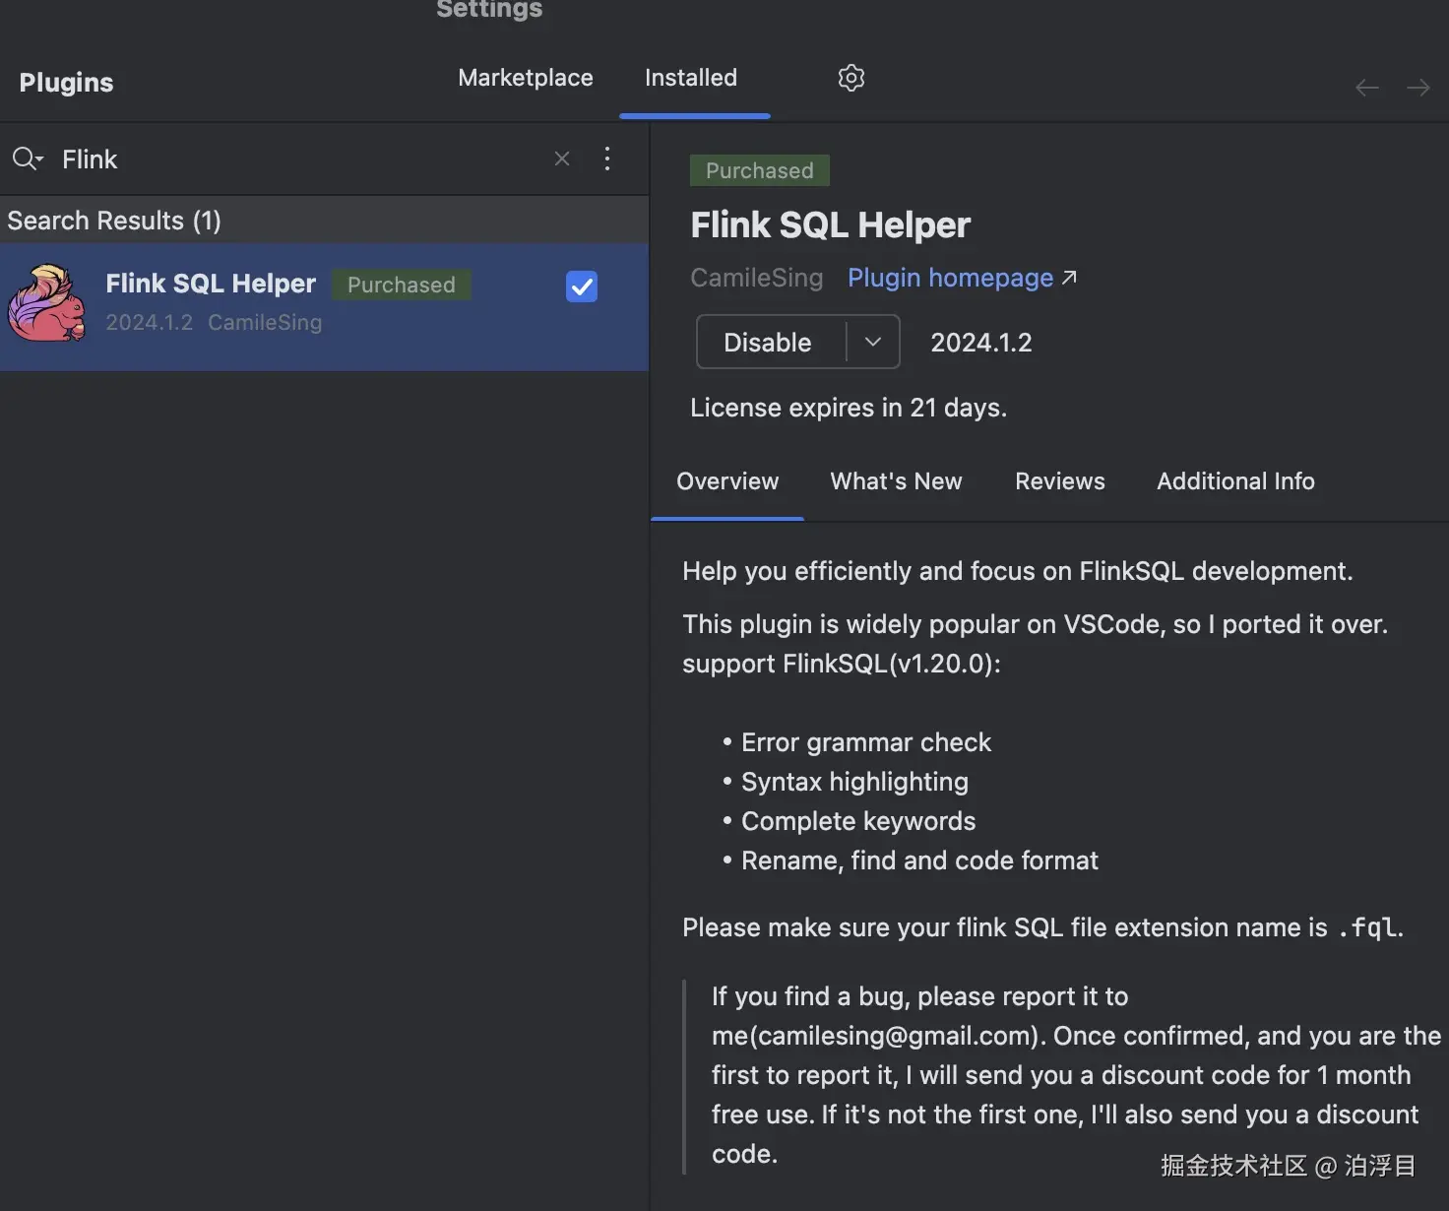Click the search magnifier icon
The height and width of the screenshot is (1211, 1449).
(26, 159)
